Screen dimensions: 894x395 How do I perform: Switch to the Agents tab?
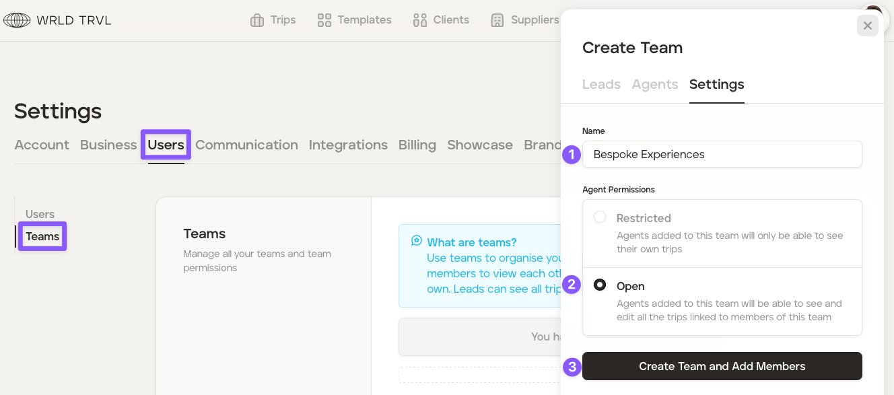[654, 84]
